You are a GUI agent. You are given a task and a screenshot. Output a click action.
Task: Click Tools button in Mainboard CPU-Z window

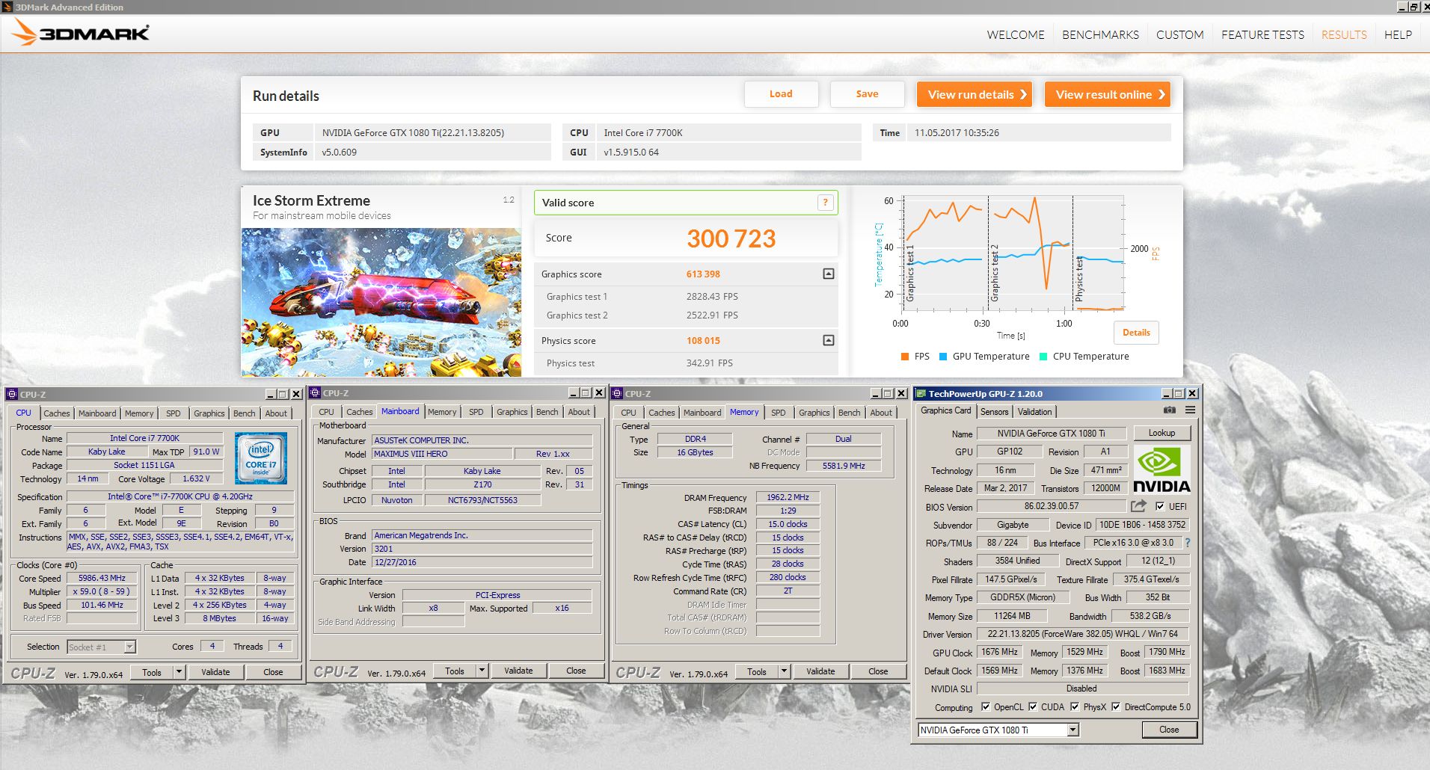point(454,671)
